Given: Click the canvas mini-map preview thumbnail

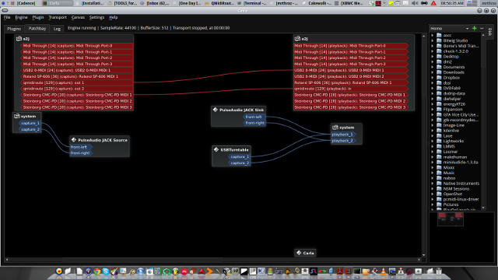Looking at the screenshot, I should tap(451, 219).
